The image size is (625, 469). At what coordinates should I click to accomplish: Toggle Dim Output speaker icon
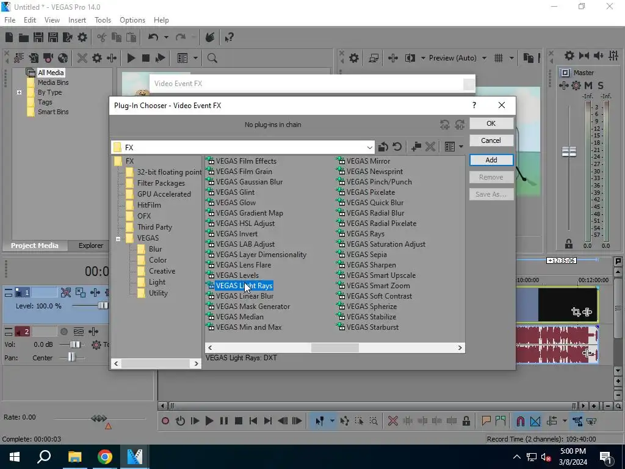click(599, 56)
